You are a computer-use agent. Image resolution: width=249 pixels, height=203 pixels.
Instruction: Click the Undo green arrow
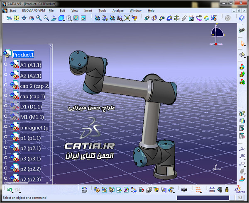click(x=10, y=190)
